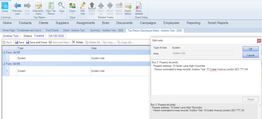
Task: Click Show deleted client notes icon
Action: [x=139, y=6]
